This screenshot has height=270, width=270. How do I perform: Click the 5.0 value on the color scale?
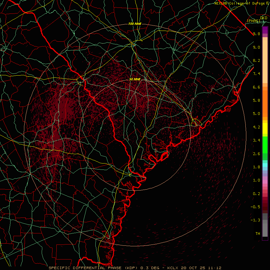click(x=256, y=114)
